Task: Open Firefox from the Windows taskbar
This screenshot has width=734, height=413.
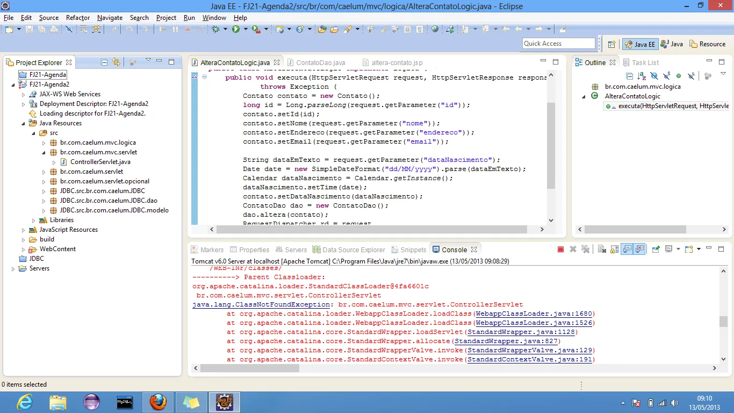Action: click(x=157, y=402)
